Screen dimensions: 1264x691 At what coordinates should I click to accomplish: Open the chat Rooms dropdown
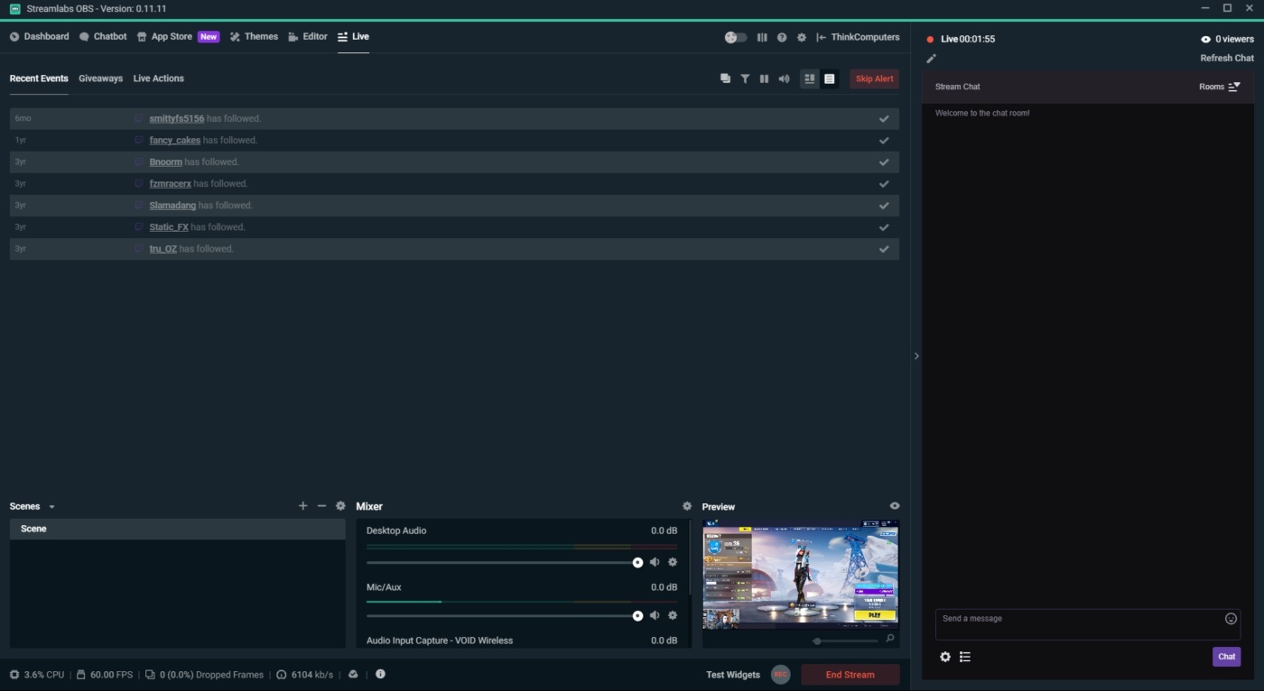click(1220, 87)
